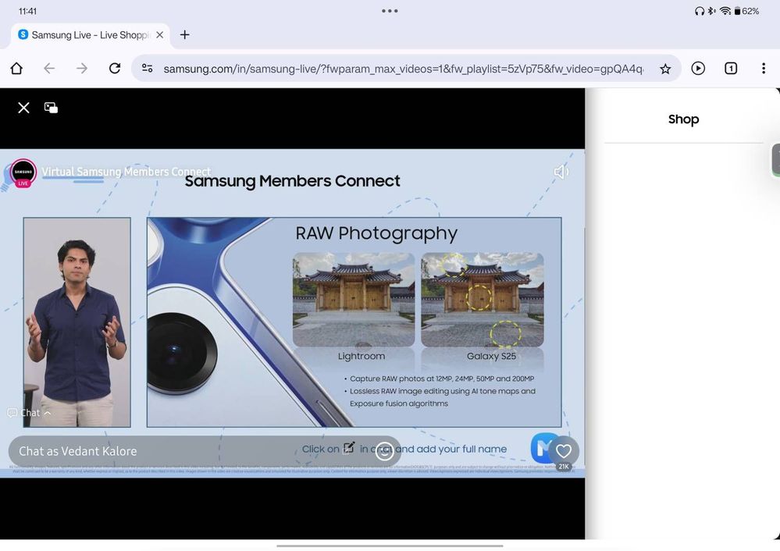The image size is (780, 551).
Task: Select the Samsung Live - Live Shopping tab
Action: [90, 35]
